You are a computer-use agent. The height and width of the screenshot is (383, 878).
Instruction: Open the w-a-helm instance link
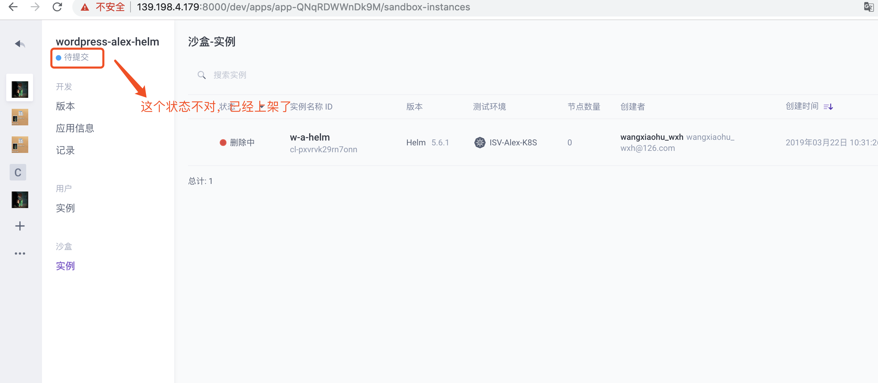[x=309, y=137]
